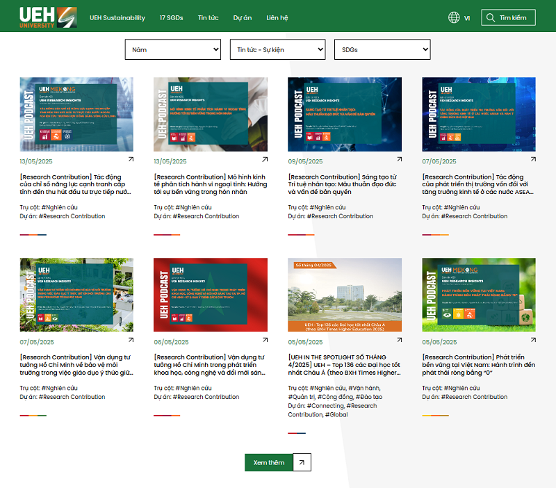Open arrow icon on ASEAN capital market article
556x488 pixels.
click(533, 160)
